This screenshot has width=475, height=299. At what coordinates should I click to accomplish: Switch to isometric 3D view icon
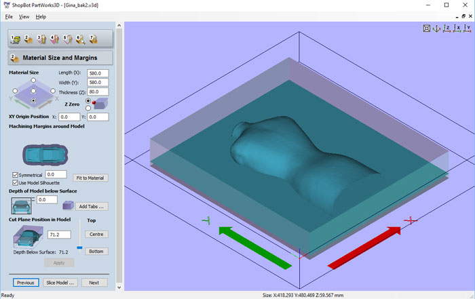tap(436, 28)
